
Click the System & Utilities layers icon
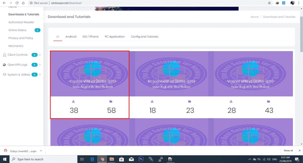[x=5, y=75]
